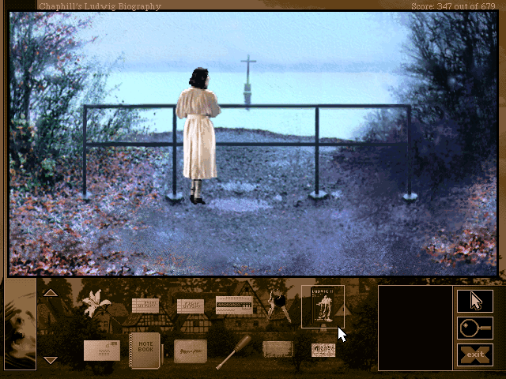
Task: Select the wide striped ticket card item
Action: point(234,305)
